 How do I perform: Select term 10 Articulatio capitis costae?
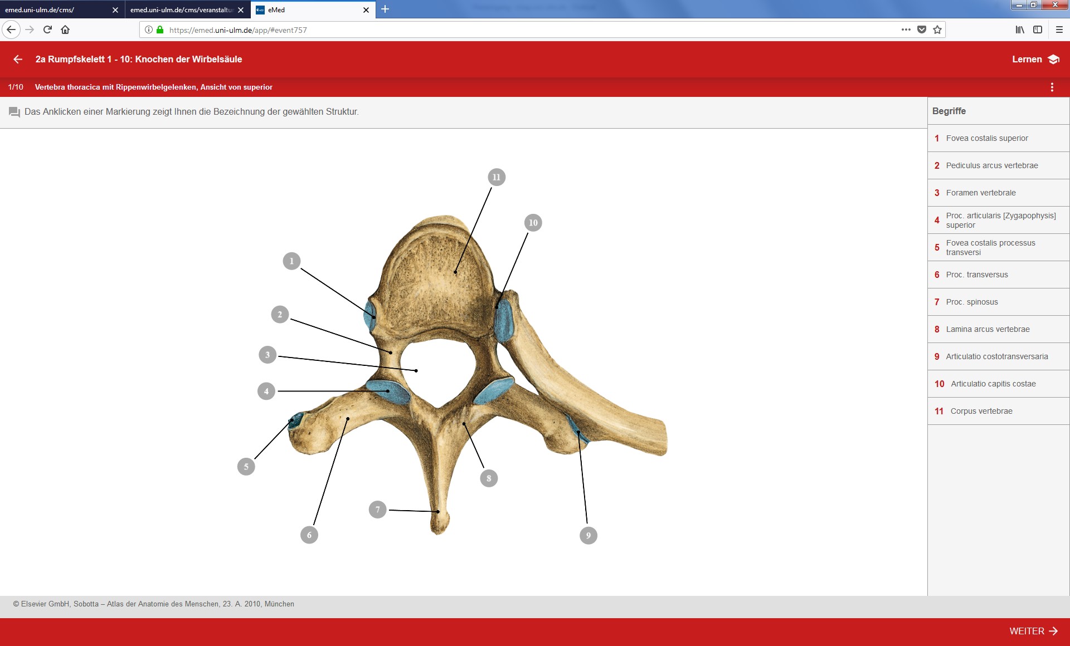tap(998, 384)
